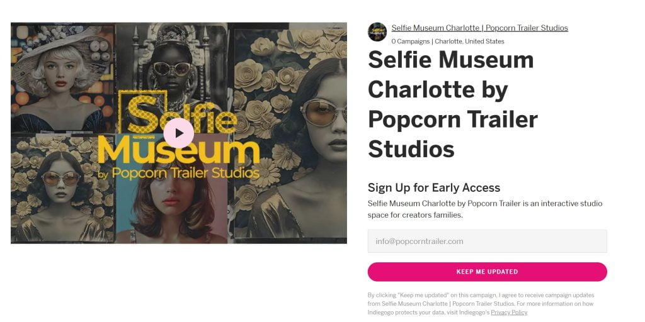The height and width of the screenshot is (322, 645).
Task: Click 'by Popcorn Trailer Studios' text in video
Action: pyautogui.click(x=178, y=172)
